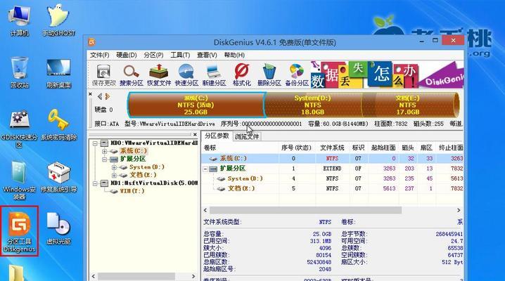This screenshot has height=281, width=505.
Task: Open the 回收站 (Recycle Bin) desktop icon
Action: pos(19,72)
